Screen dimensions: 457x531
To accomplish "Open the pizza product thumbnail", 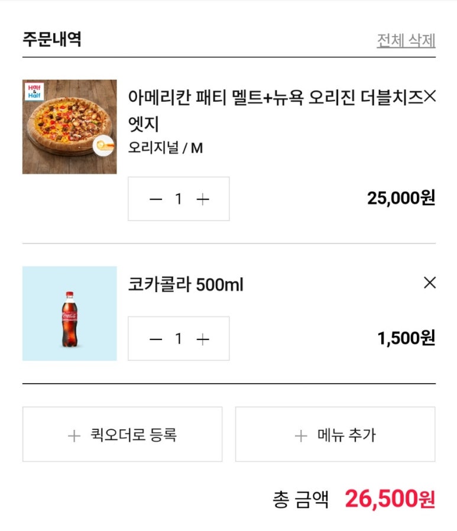I will click(x=69, y=127).
